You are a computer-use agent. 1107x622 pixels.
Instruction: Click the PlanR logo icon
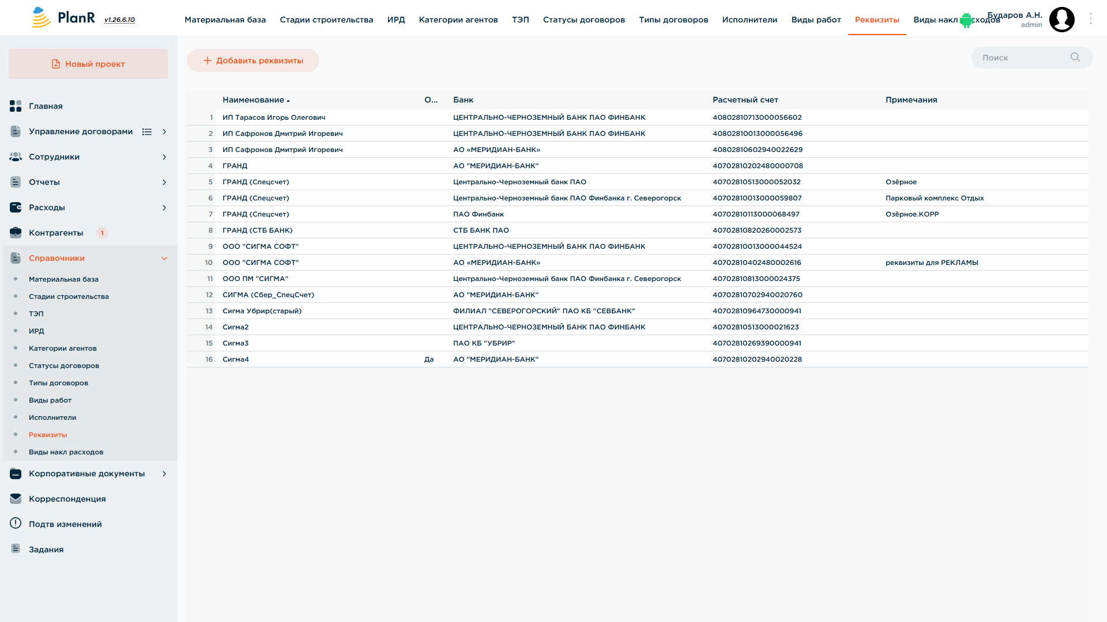point(41,17)
